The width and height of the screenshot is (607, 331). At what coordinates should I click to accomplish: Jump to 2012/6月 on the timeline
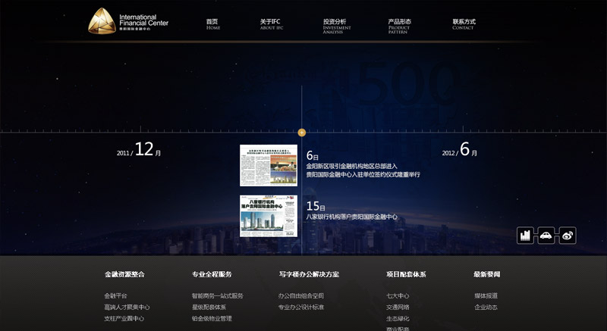point(460,149)
